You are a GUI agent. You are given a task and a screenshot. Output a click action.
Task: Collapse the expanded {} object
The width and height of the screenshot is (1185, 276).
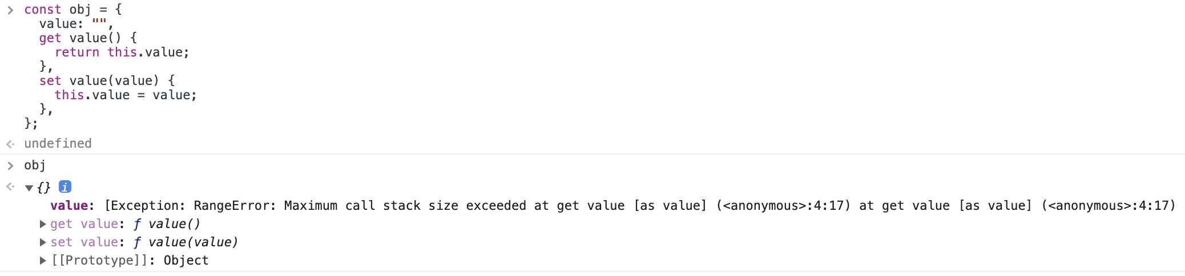coord(29,188)
